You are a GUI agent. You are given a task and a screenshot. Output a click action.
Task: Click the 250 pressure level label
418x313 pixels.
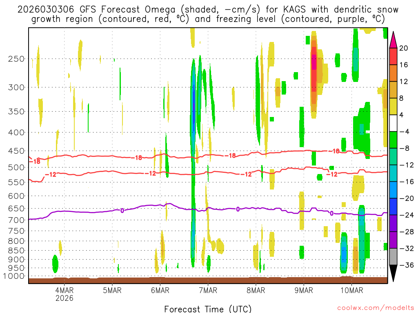16,59
